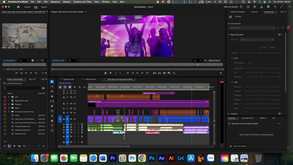Toggle V5 track output eye icon

[x=75, y=97]
